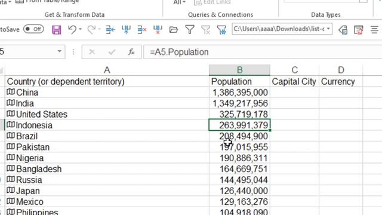The height and width of the screenshot is (215, 382).
Task: Click the Insert Sheet Rows icon
Action: 110,30
